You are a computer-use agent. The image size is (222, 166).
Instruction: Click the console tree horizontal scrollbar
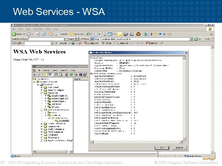pos(52,152)
